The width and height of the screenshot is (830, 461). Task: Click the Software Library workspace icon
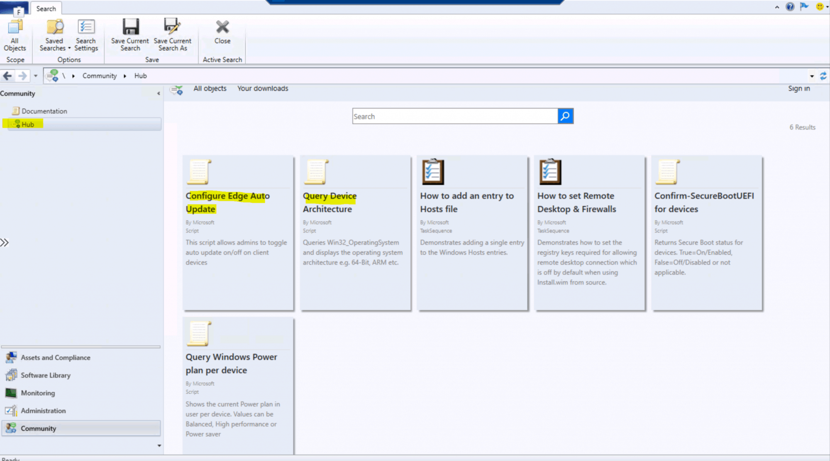coord(11,375)
